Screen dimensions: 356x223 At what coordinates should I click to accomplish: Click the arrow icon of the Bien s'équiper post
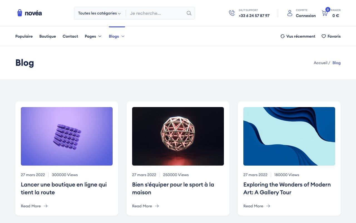[x=157, y=206]
